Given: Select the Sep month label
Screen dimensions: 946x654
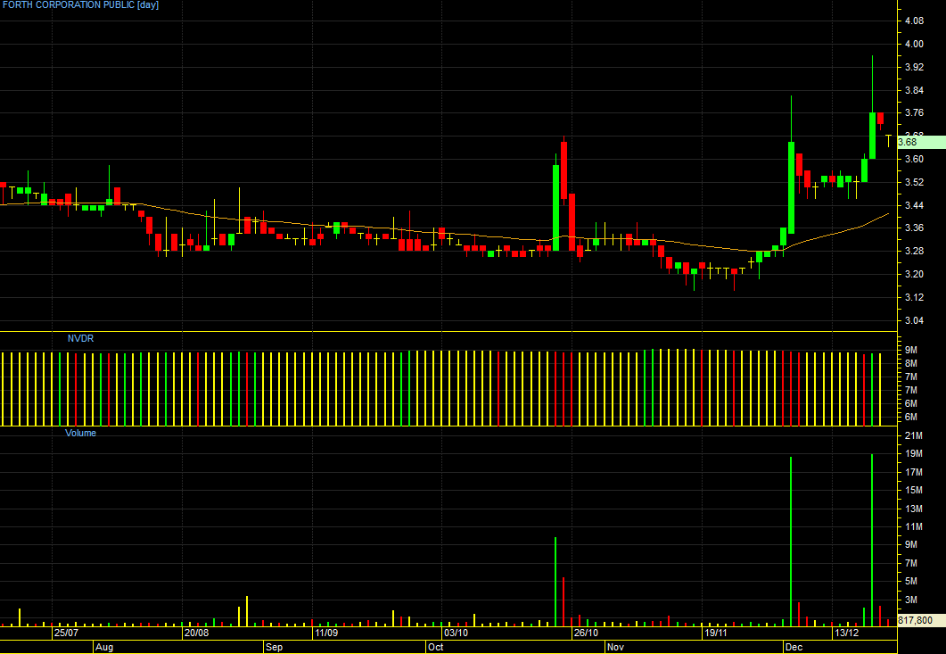Looking at the screenshot, I should [275, 648].
